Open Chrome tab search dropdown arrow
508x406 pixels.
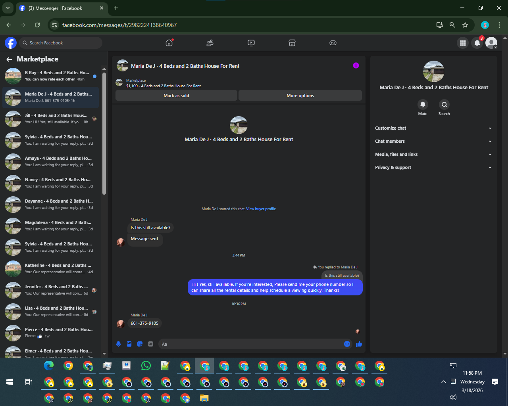tap(8, 8)
